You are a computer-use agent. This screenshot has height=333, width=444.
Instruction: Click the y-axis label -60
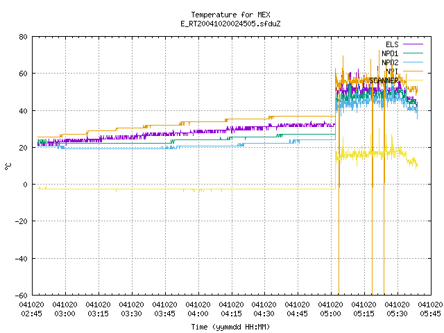pyautogui.click(x=22, y=296)
